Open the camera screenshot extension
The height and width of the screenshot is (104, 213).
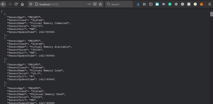164,4
